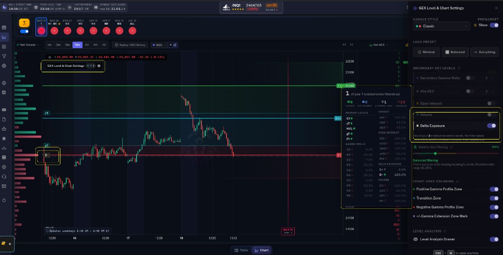Click the moon icon by Wall Street time
The image size is (503, 255).
coord(4,7)
